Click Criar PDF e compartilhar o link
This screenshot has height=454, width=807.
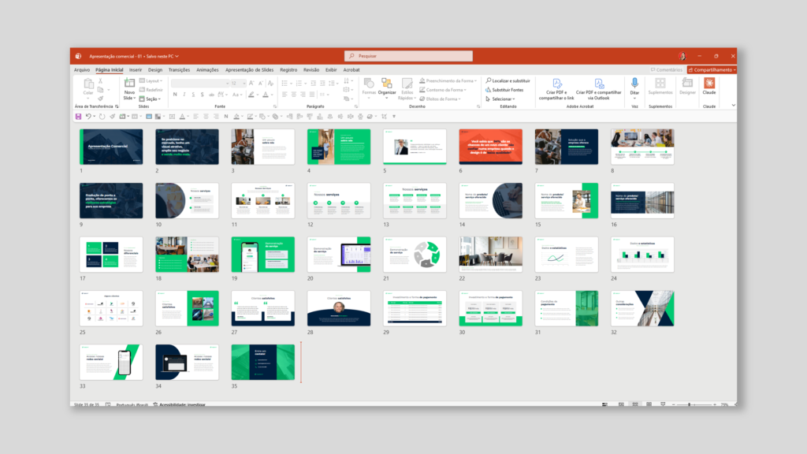[556, 89]
